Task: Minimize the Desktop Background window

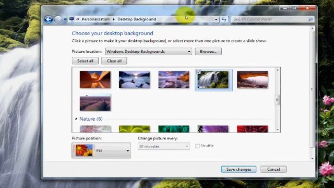Action: 285,8
